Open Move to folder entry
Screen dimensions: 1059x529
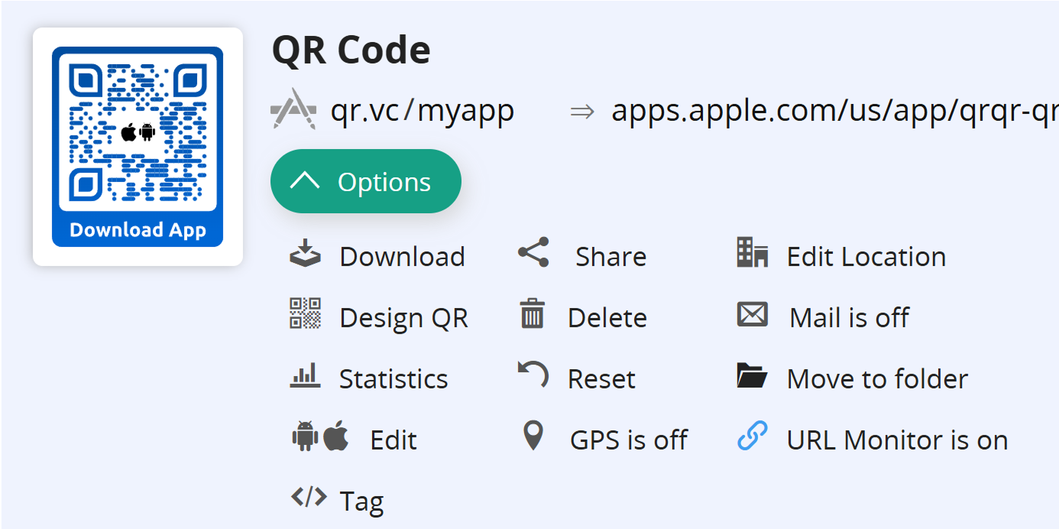(876, 377)
